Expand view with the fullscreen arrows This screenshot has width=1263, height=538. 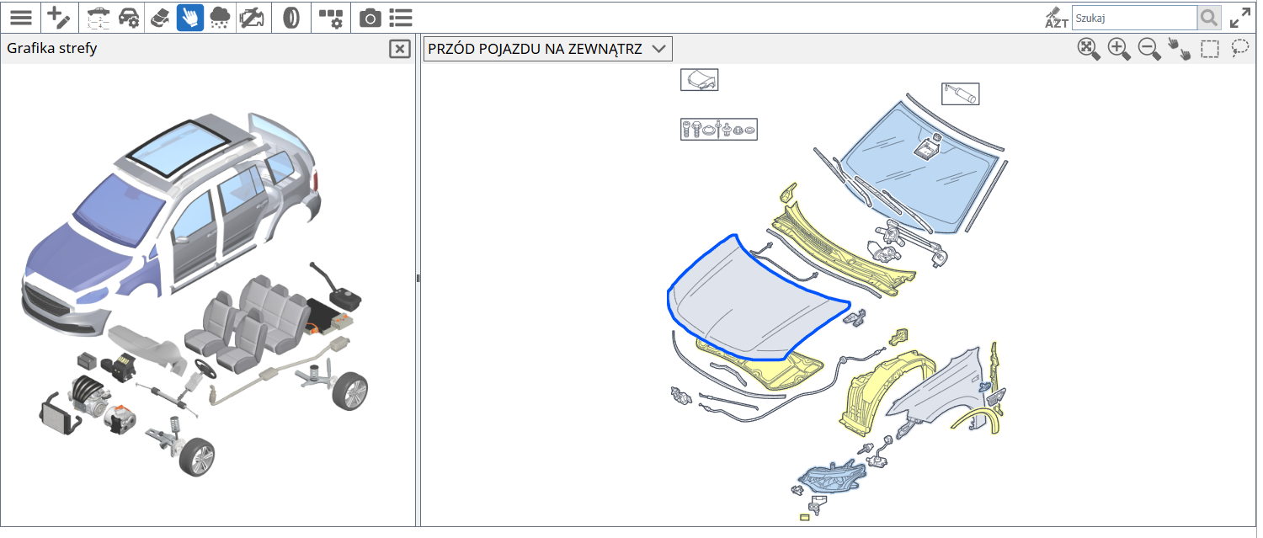click(x=1239, y=18)
